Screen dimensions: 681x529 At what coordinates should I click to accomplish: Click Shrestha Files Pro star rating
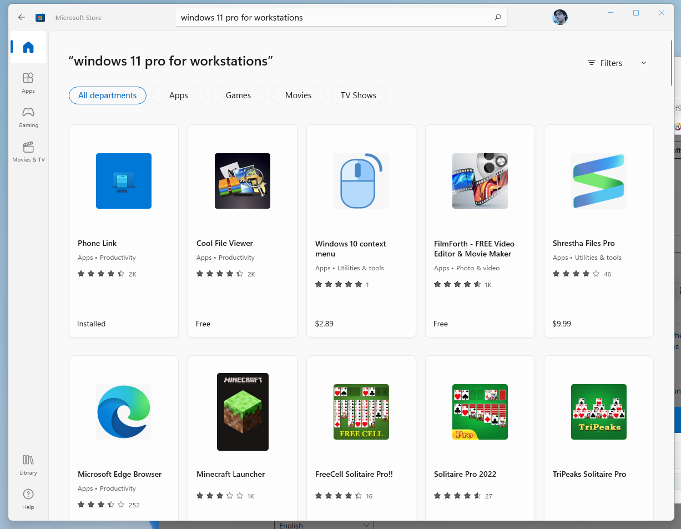click(576, 274)
